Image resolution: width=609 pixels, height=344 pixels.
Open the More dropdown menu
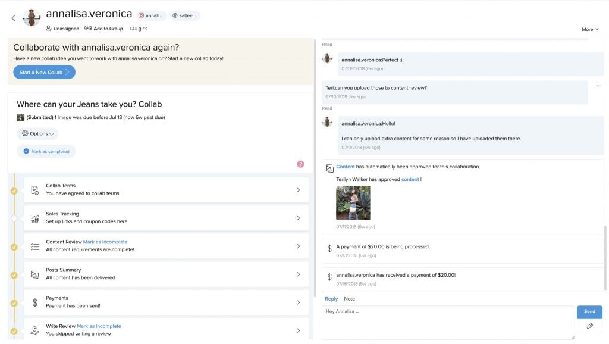[590, 29]
